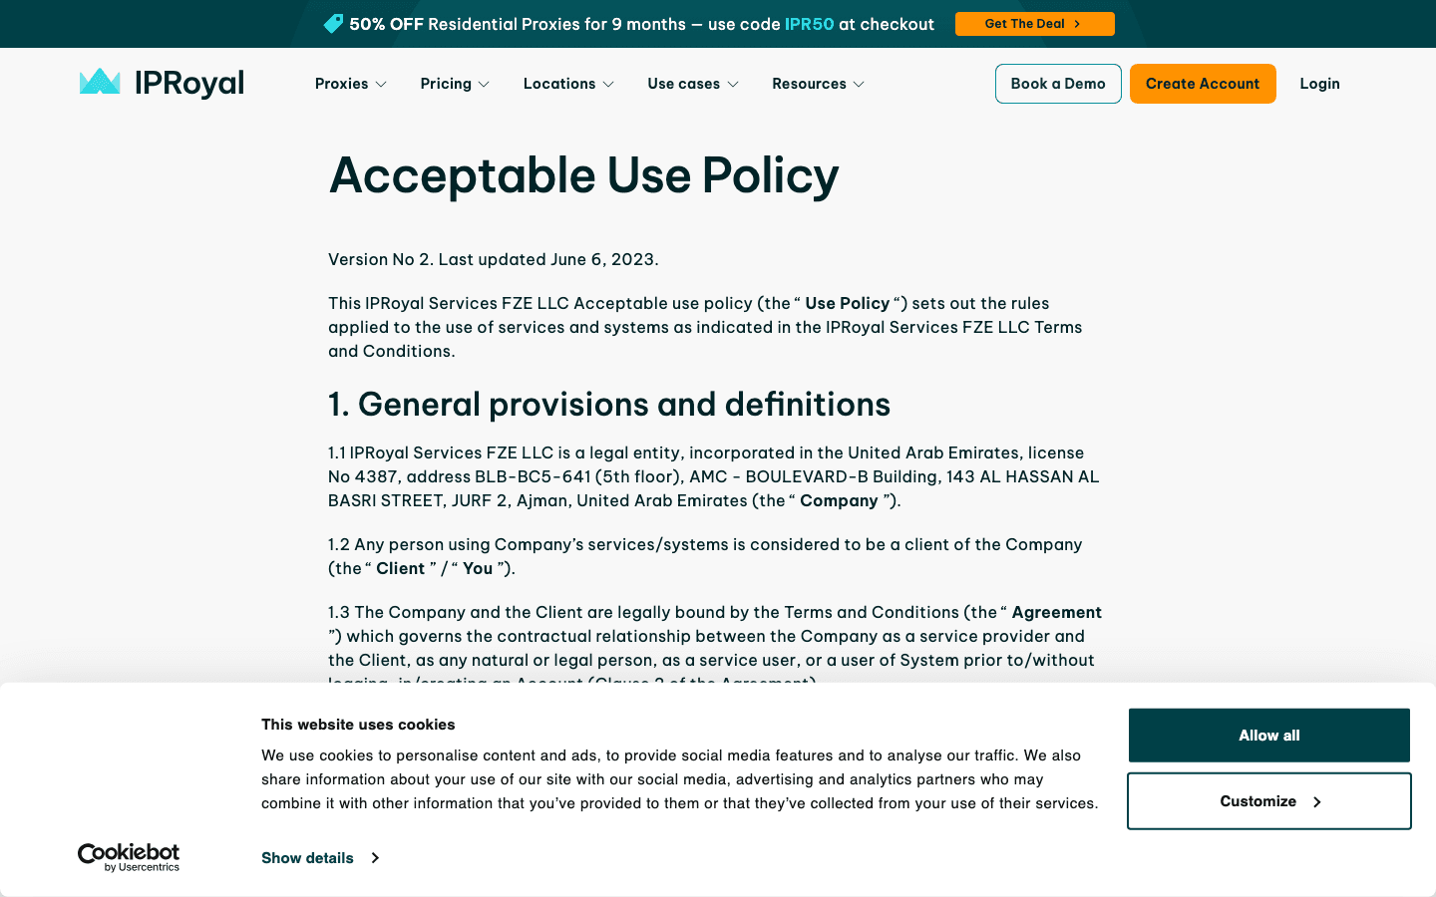
Task: Open the Proxies dropdown menu
Action: 350,84
